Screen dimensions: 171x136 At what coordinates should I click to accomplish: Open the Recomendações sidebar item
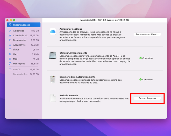tap(24, 25)
